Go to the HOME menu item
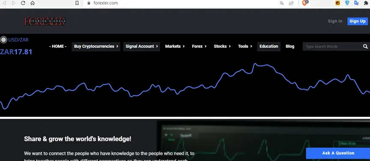The image size is (370, 161). (x=58, y=47)
